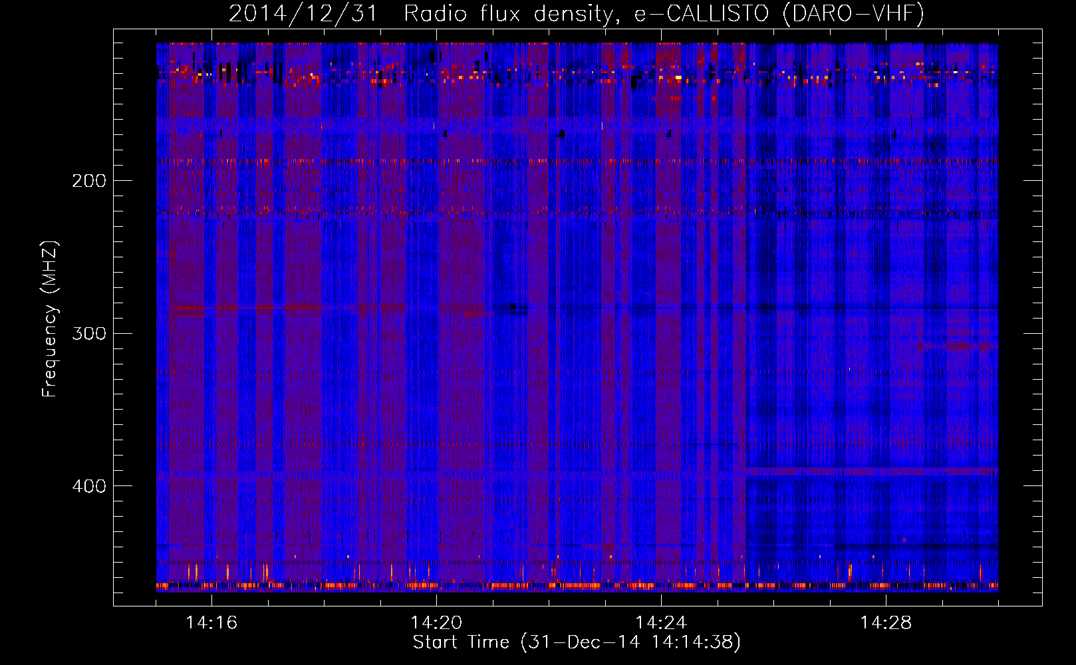The image size is (1076, 665).
Task: Click the 'Start Time (31-Dec-14 14:14:38)' axis label
Action: point(577,642)
